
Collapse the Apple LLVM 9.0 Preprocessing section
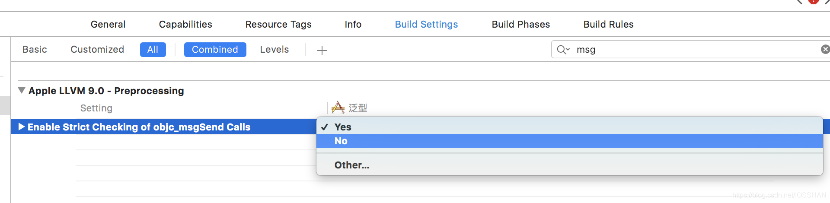[22, 91]
